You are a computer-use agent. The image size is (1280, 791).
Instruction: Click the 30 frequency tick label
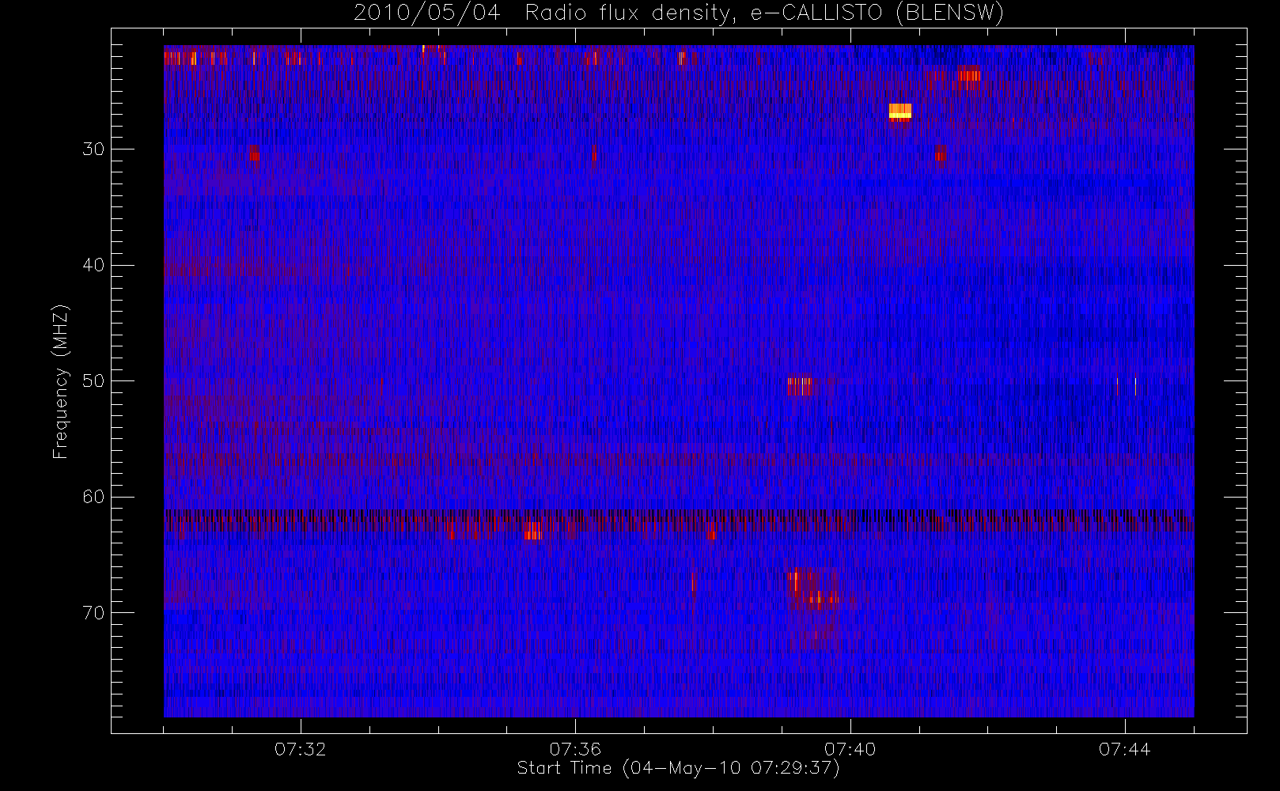coord(93,149)
